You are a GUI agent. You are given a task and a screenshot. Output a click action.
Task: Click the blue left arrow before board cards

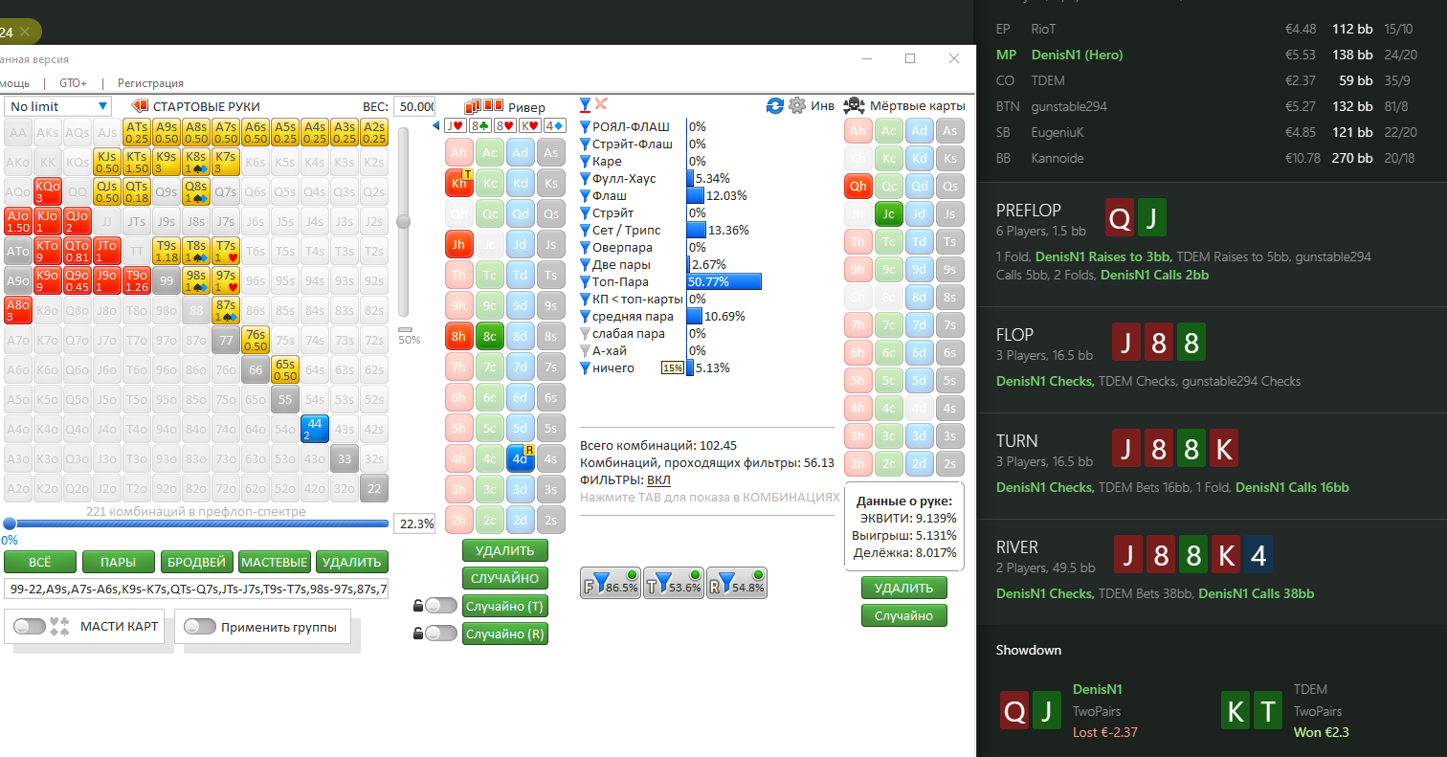pos(436,125)
